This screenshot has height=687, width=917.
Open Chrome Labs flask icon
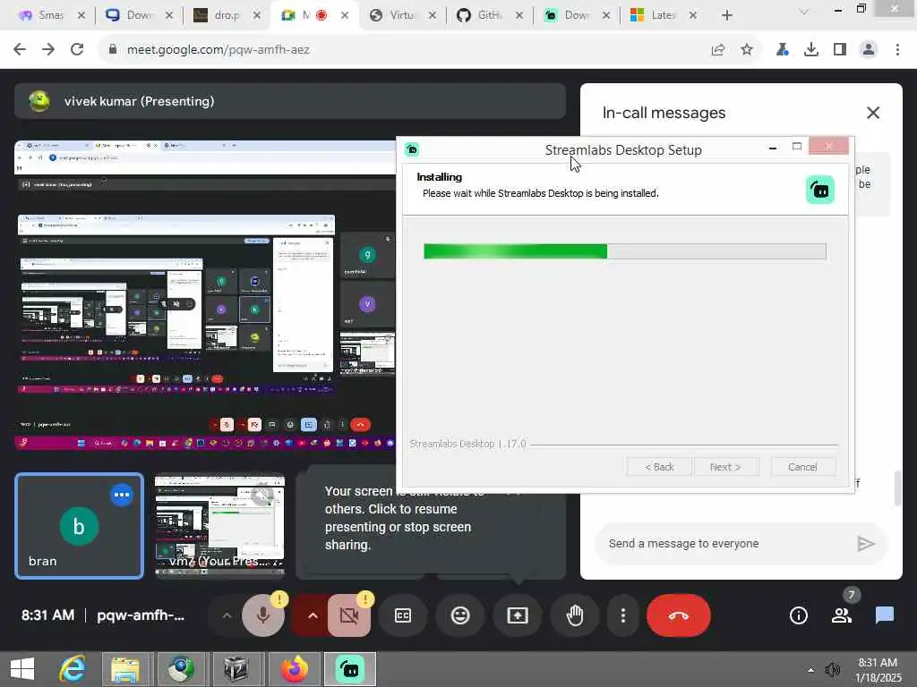click(x=782, y=50)
